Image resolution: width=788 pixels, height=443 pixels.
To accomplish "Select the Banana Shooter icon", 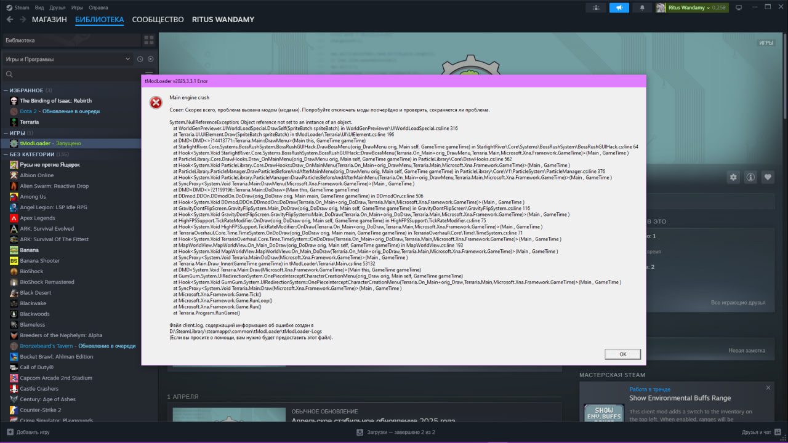I will tap(14, 261).
